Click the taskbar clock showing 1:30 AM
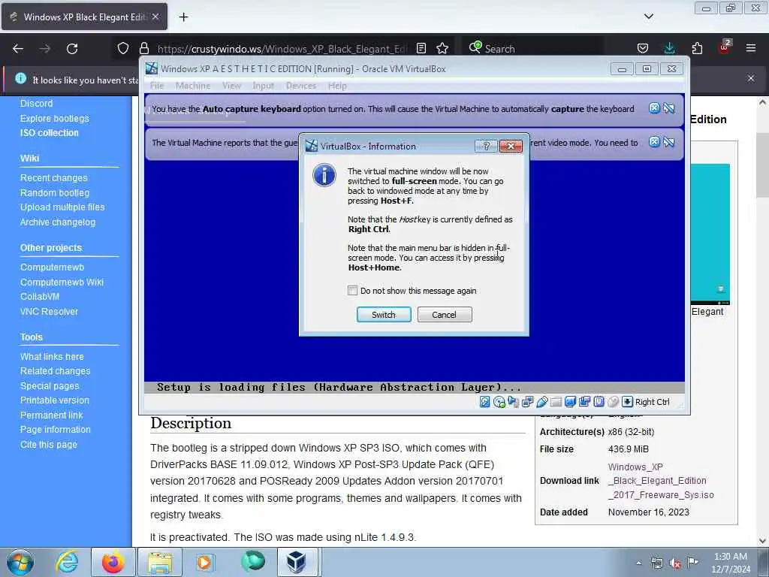The width and height of the screenshot is (769, 577). (731, 562)
